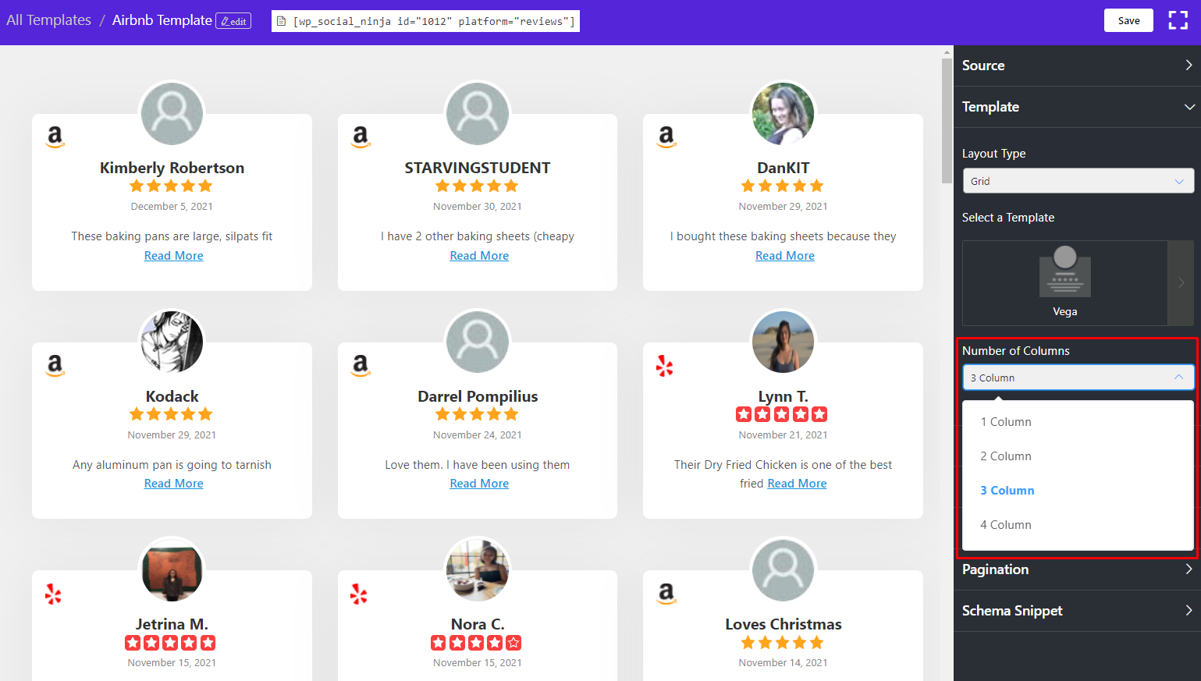Click the edit pencil beside Airbnb Template
Image resolution: width=1201 pixels, height=681 pixels.
(x=233, y=21)
